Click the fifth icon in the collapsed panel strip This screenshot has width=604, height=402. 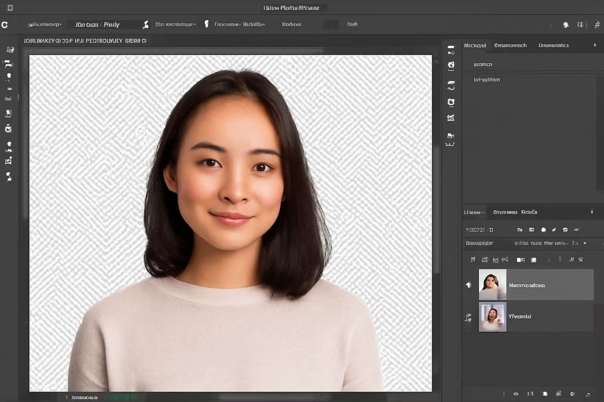click(451, 118)
